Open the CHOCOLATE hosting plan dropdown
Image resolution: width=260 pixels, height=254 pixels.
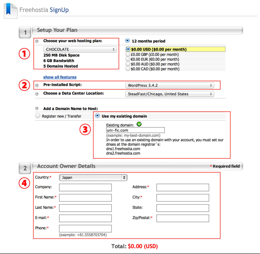point(80,50)
